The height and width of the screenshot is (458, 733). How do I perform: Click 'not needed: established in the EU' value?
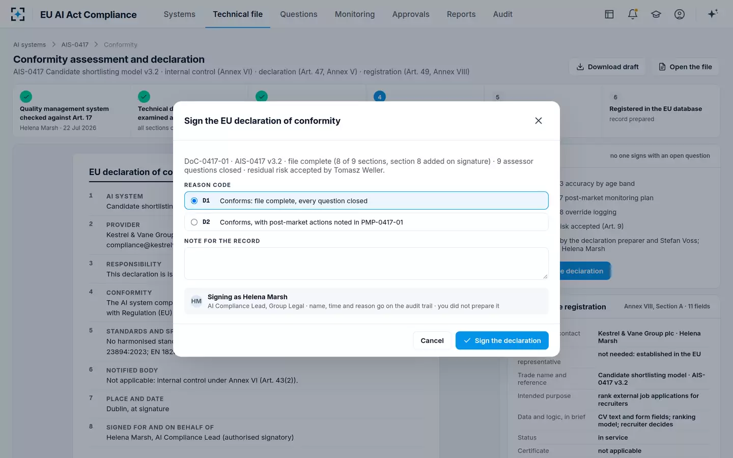(x=650, y=354)
